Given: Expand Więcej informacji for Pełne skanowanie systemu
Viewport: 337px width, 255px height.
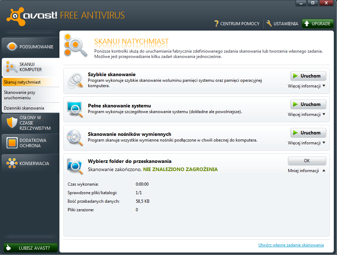Looking at the screenshot, I should click(306, 115).
